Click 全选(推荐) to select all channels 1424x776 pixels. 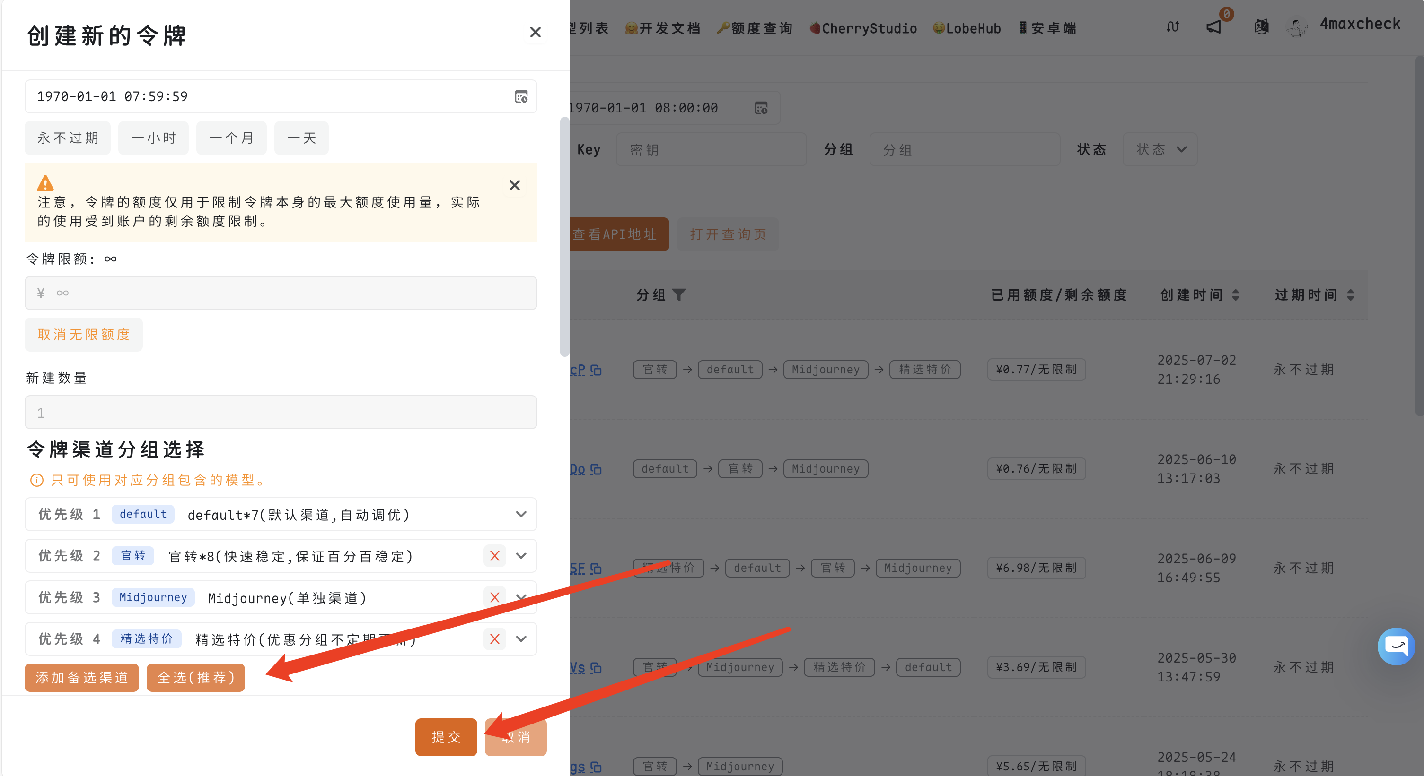tap(196, 678)
